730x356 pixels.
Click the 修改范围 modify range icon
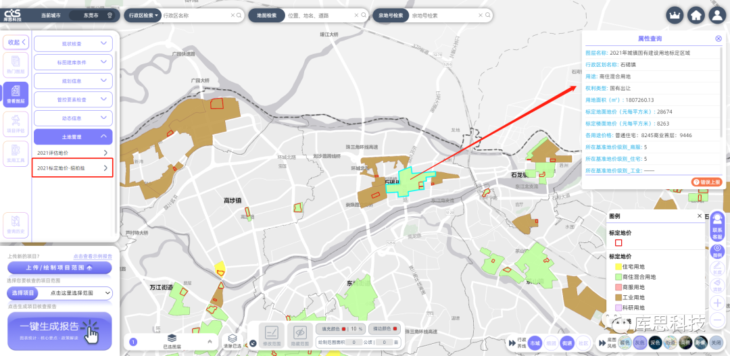[272, 335]
